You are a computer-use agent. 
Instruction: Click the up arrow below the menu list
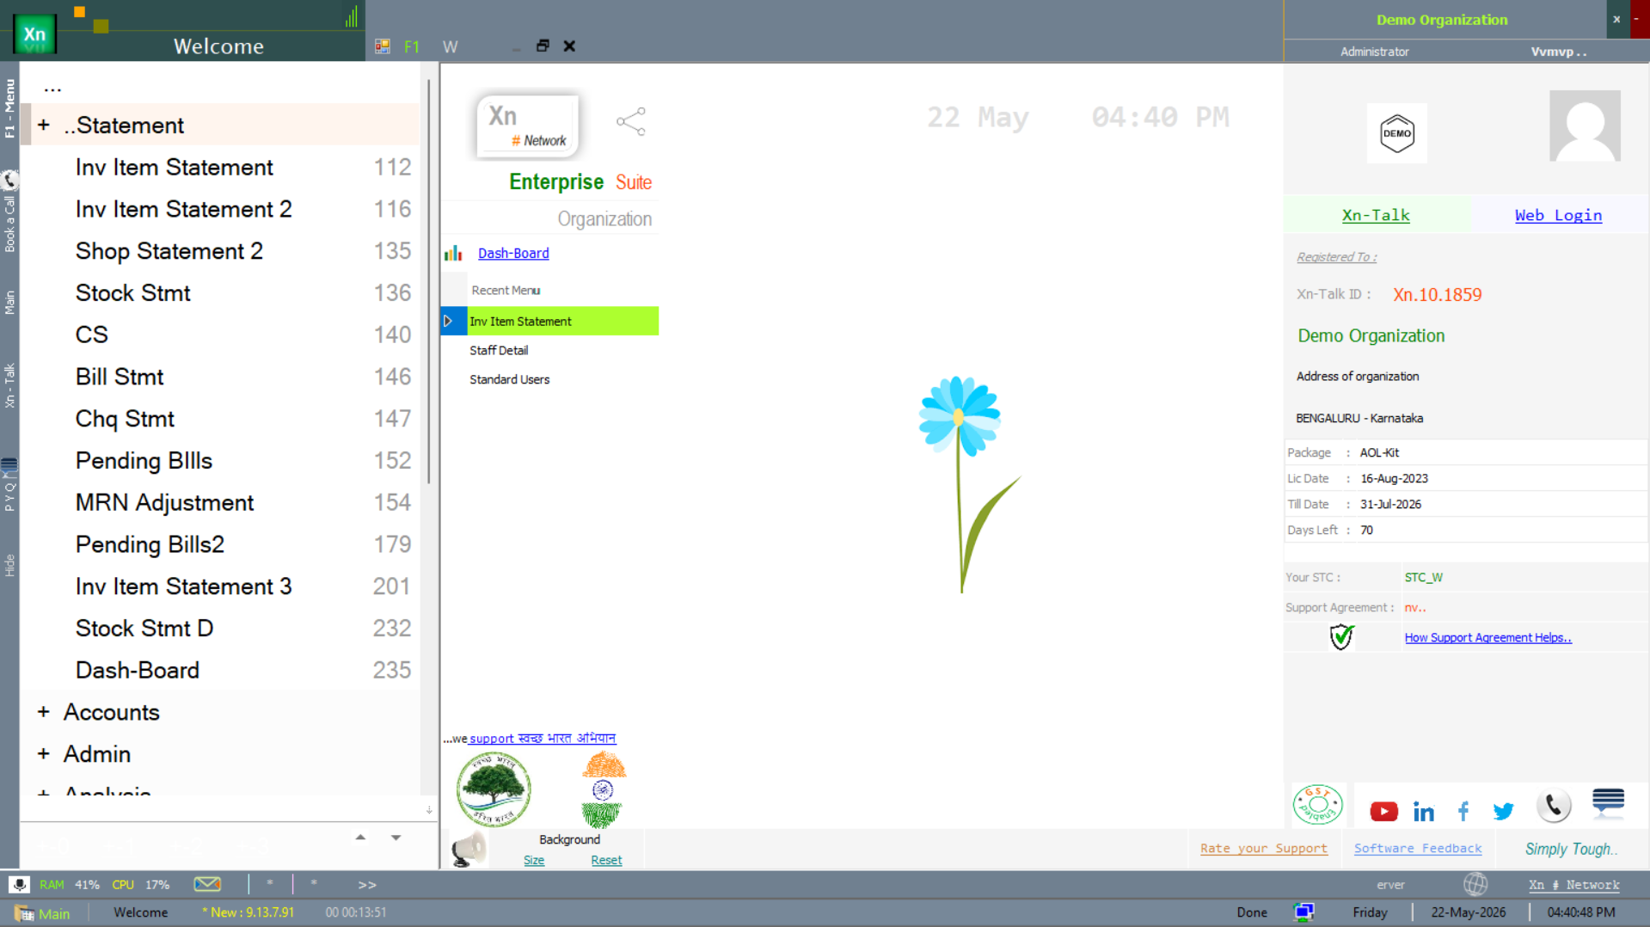pyautogui.click(x=360, y=837)
